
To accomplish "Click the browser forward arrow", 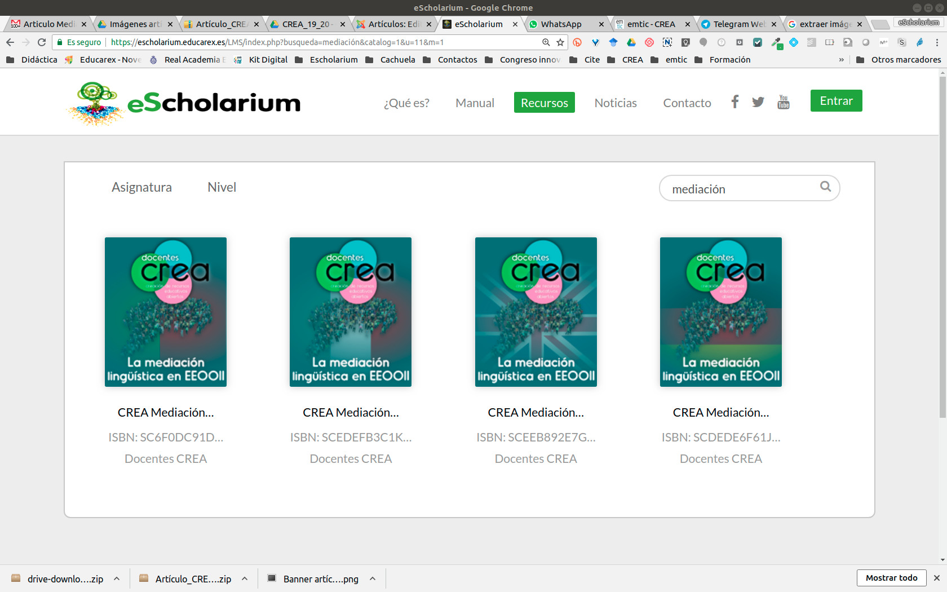I will (26, 42).
